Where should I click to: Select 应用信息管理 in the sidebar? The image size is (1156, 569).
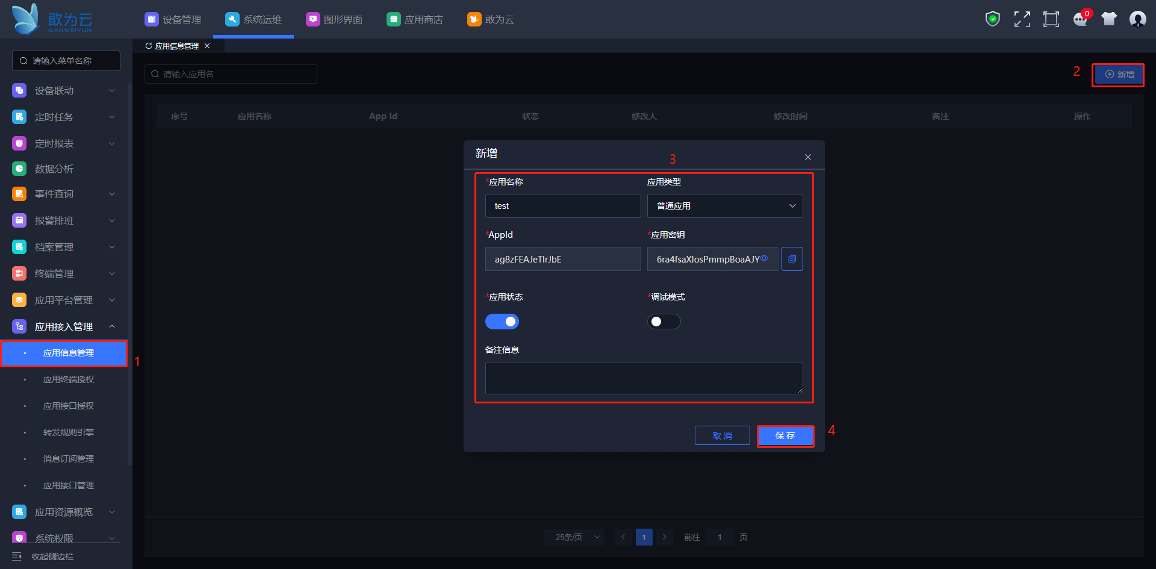[x=64, y=353]
